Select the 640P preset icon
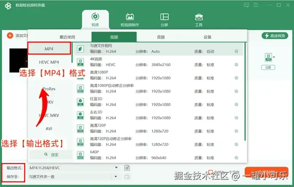The height and width of the screenshot is (187, 294). click(x=81, y=155)
